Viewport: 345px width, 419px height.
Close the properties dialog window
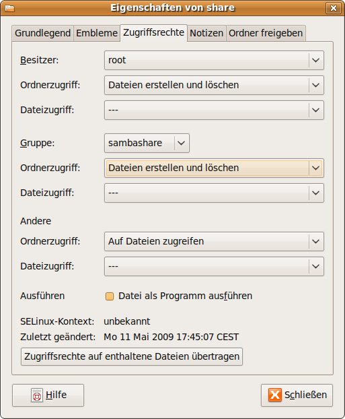tap(334, 8)
